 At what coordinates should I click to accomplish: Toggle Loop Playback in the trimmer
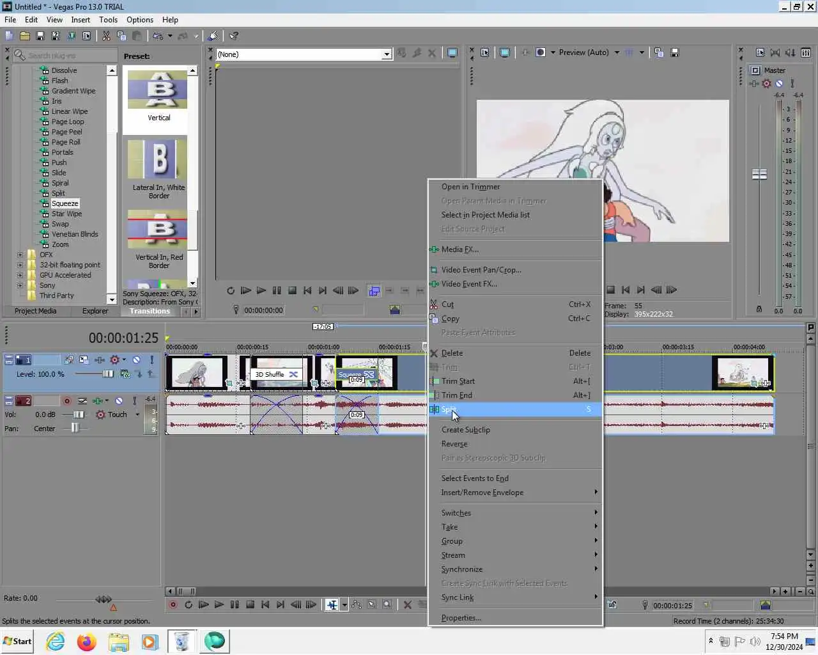(x=231, y=290)
